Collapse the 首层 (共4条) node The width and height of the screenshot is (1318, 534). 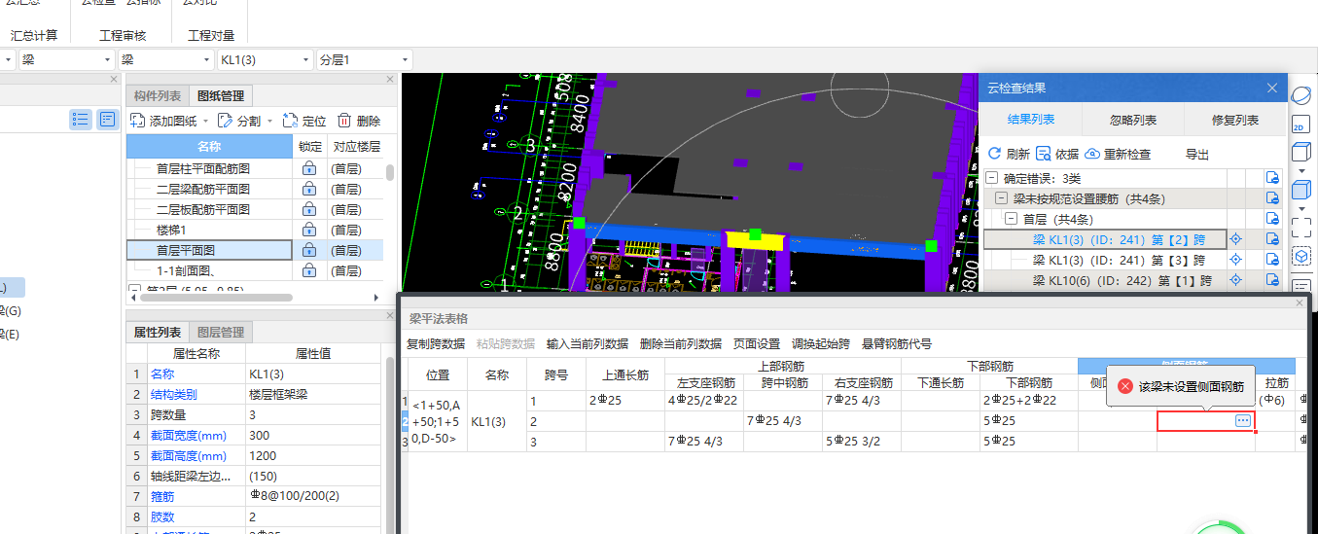(1011, 219)
